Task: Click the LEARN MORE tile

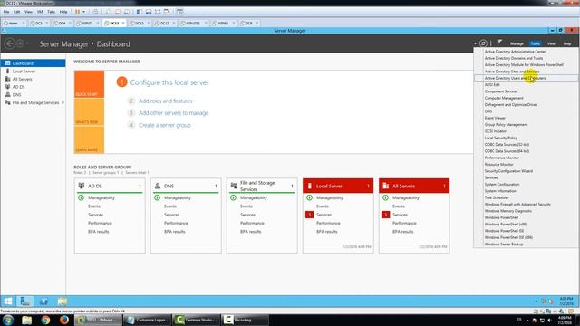Action: pos(89,139)
